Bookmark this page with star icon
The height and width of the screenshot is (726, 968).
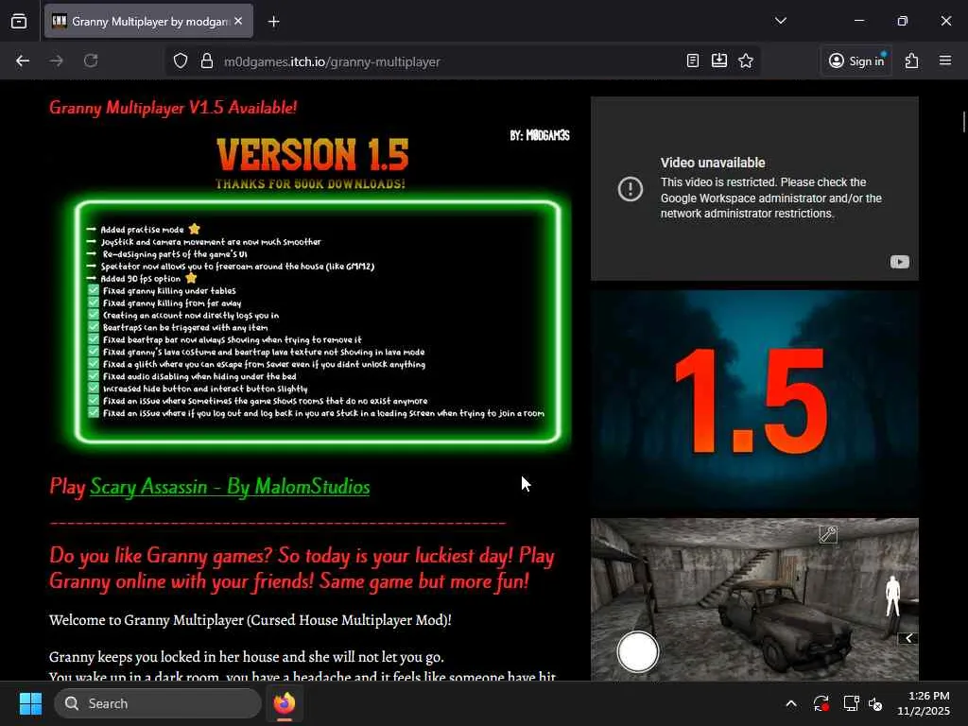point(746,60)
